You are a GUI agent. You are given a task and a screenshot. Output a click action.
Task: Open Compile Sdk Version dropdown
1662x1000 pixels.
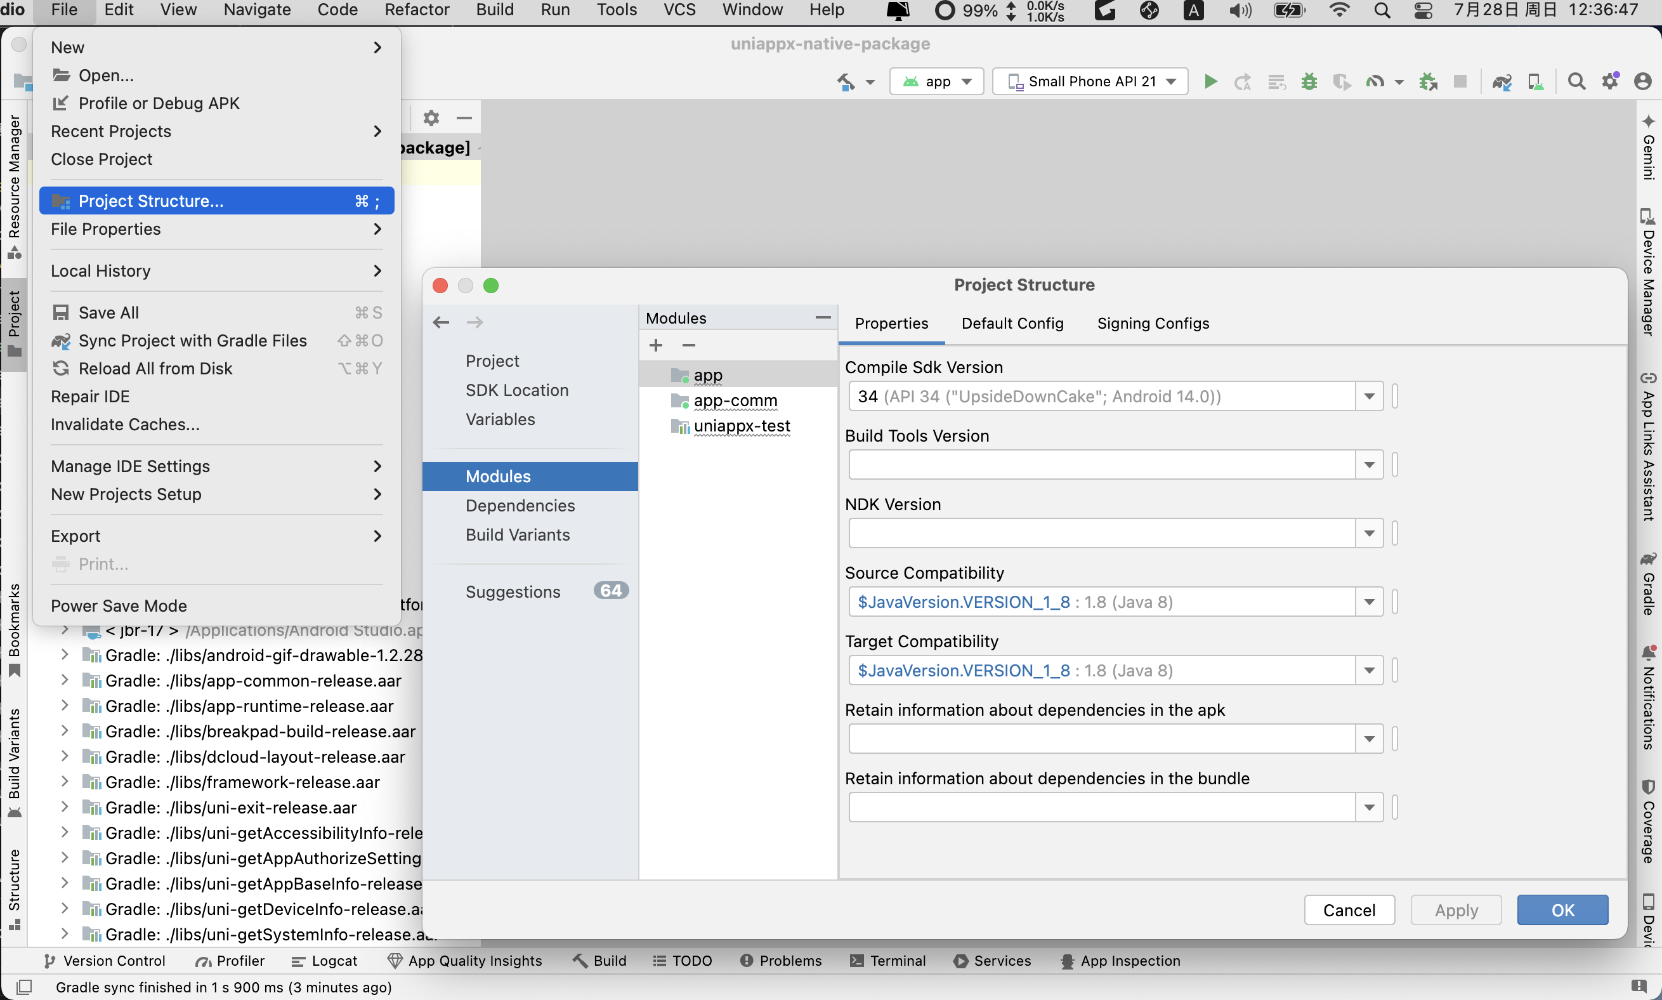(x=1369, y=396)
